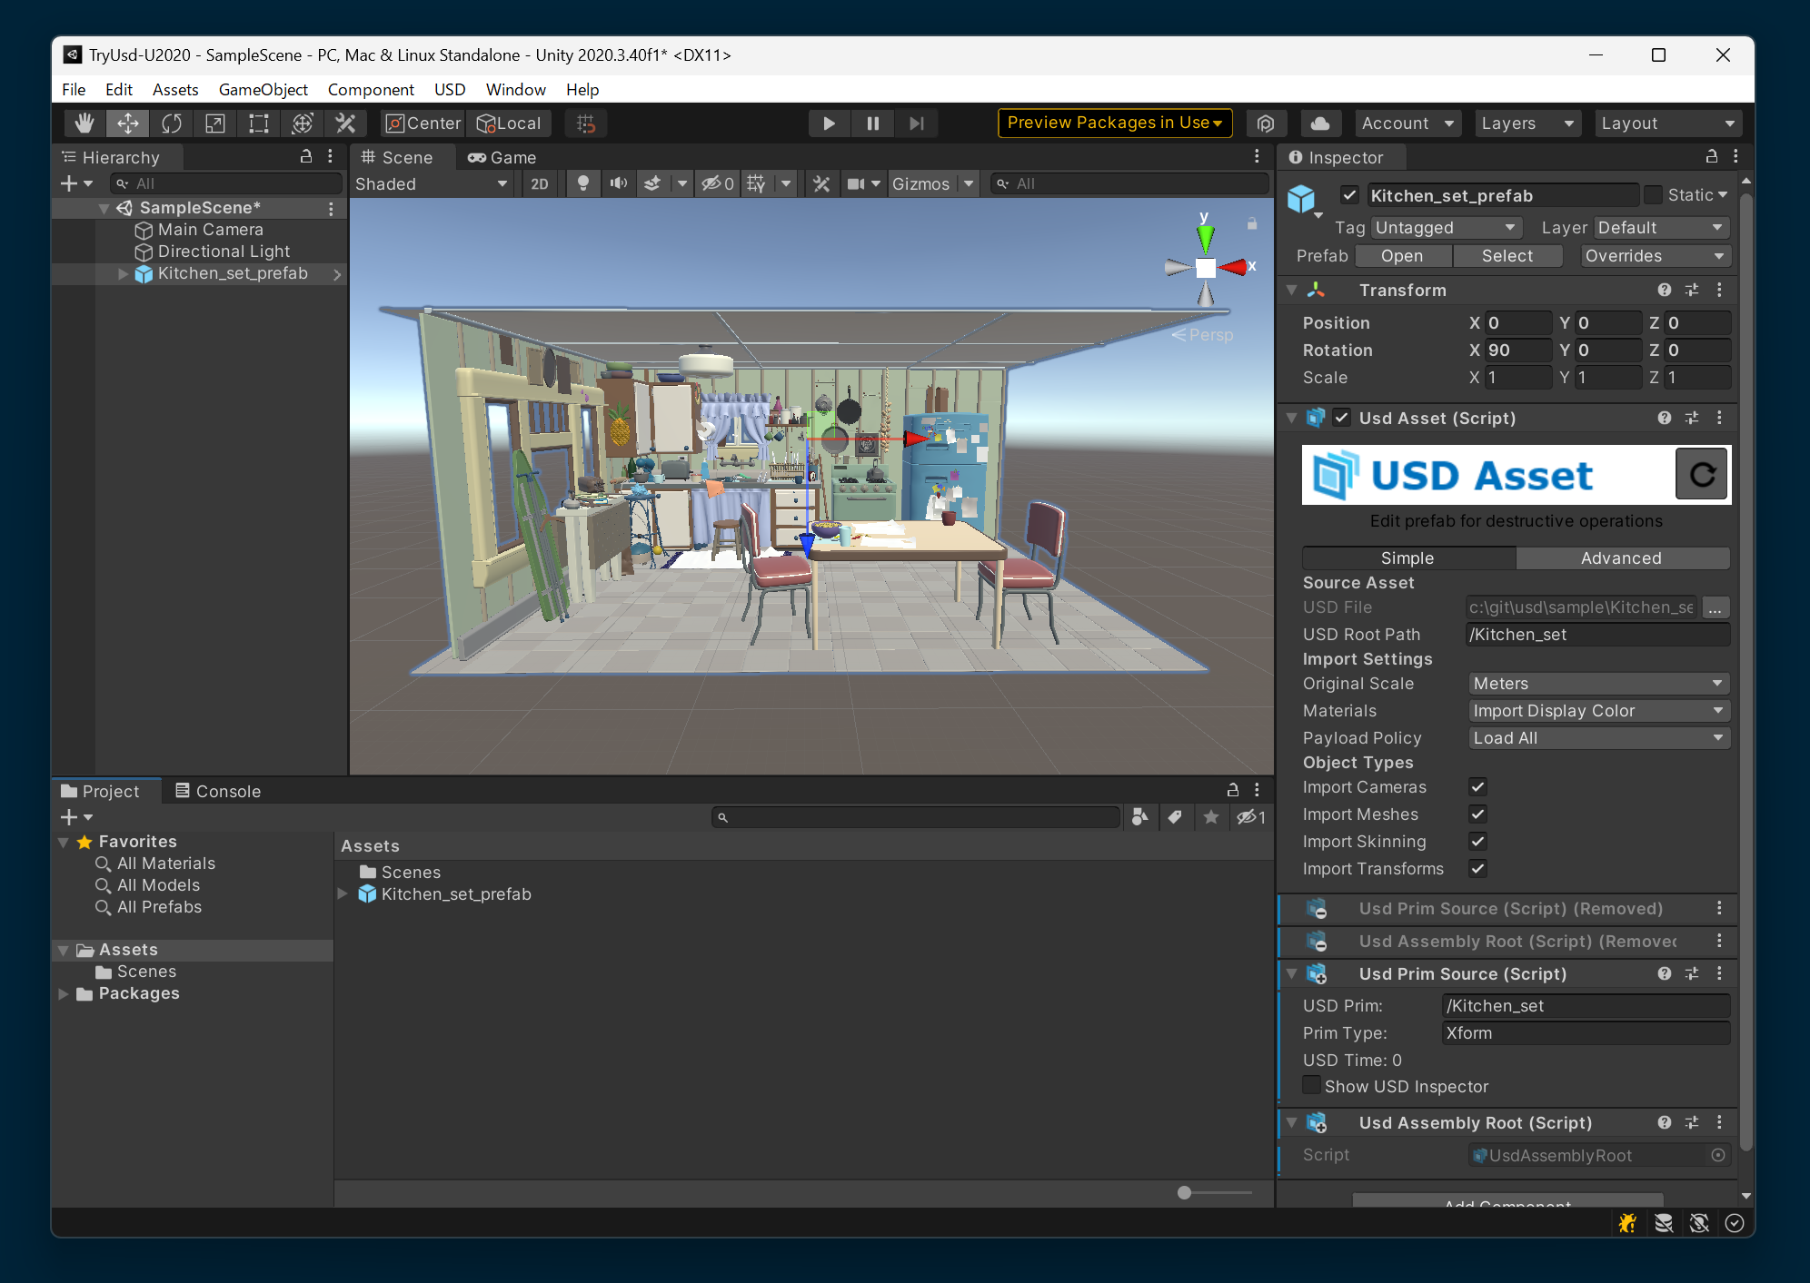Uncheck Import Cameras checkbox
Image resolution: width=1810 pixels, height=1283 pixels.
1477,787
